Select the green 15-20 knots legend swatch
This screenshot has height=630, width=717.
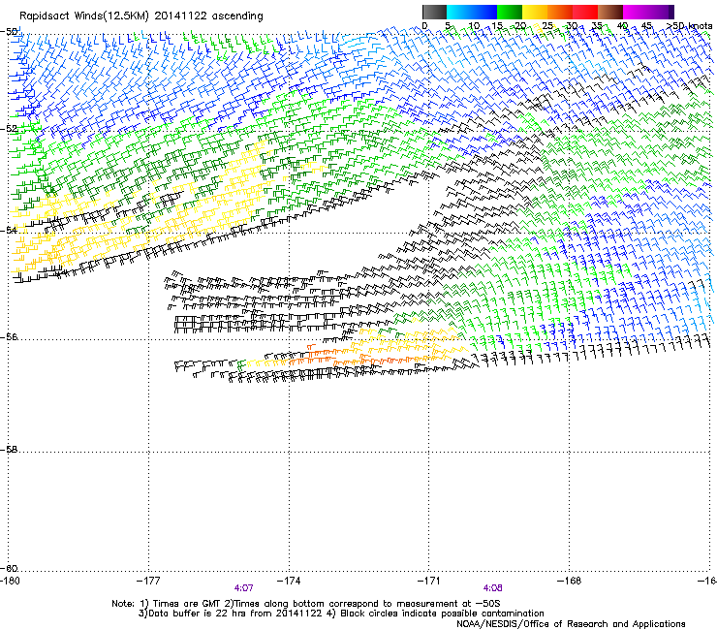510,12
